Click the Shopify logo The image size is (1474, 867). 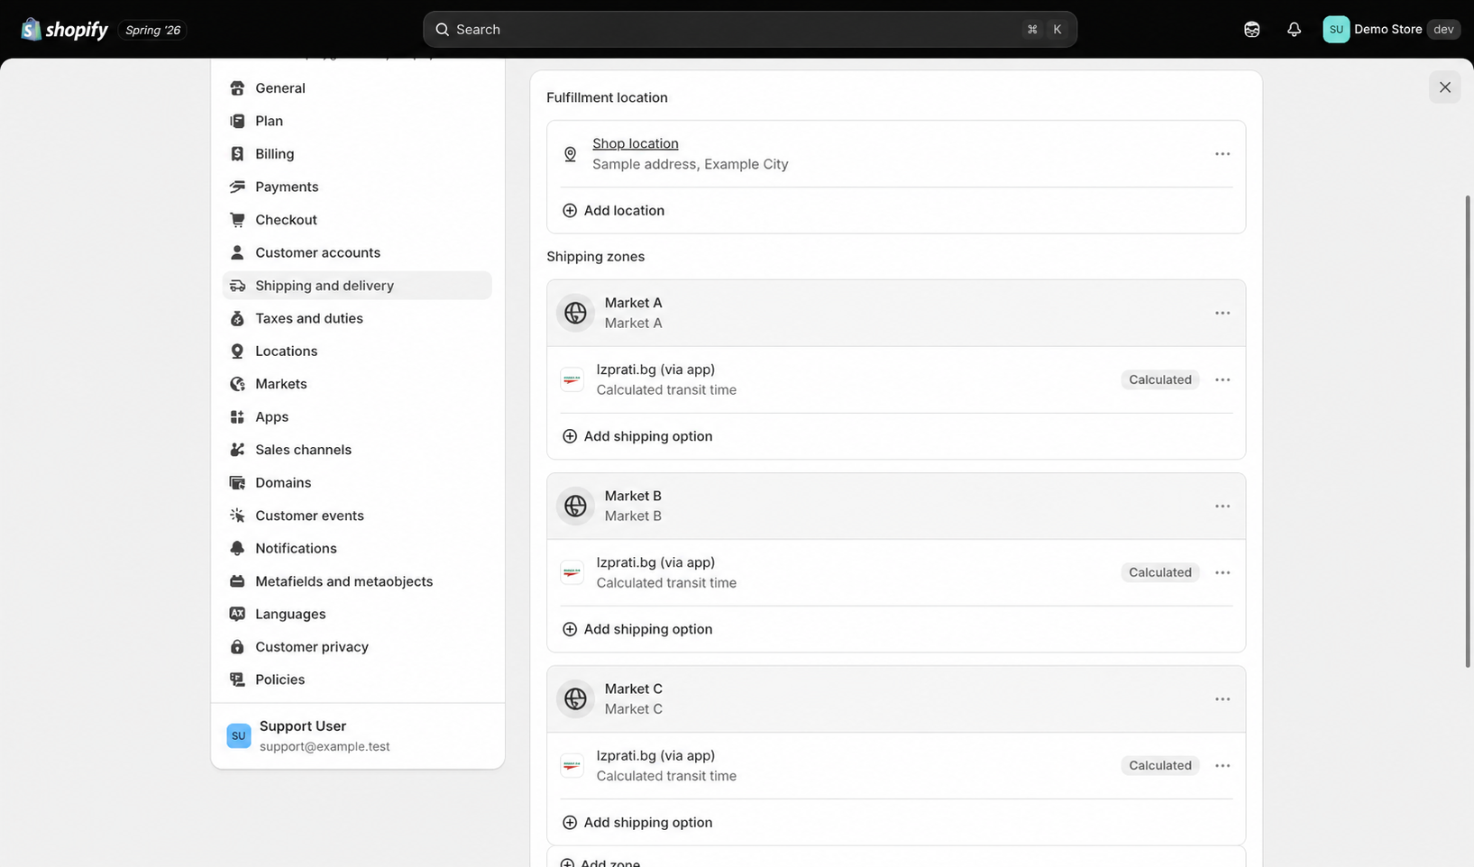point(64,30)
